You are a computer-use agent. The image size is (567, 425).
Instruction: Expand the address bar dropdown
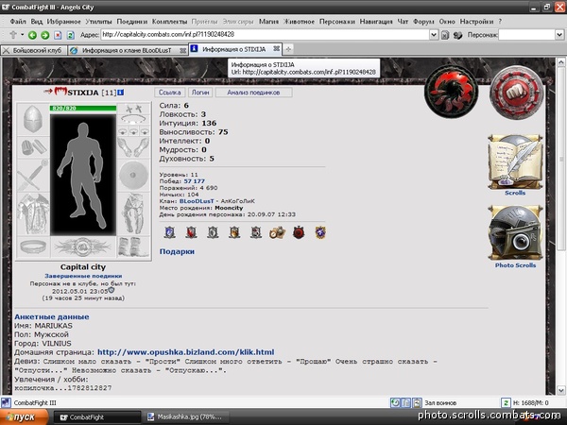[434, 35]
